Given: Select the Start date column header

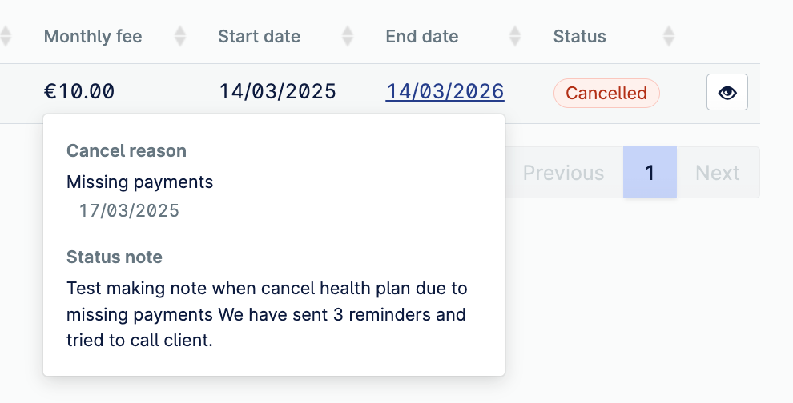Looking at the screenshot, I should (259, 36).
